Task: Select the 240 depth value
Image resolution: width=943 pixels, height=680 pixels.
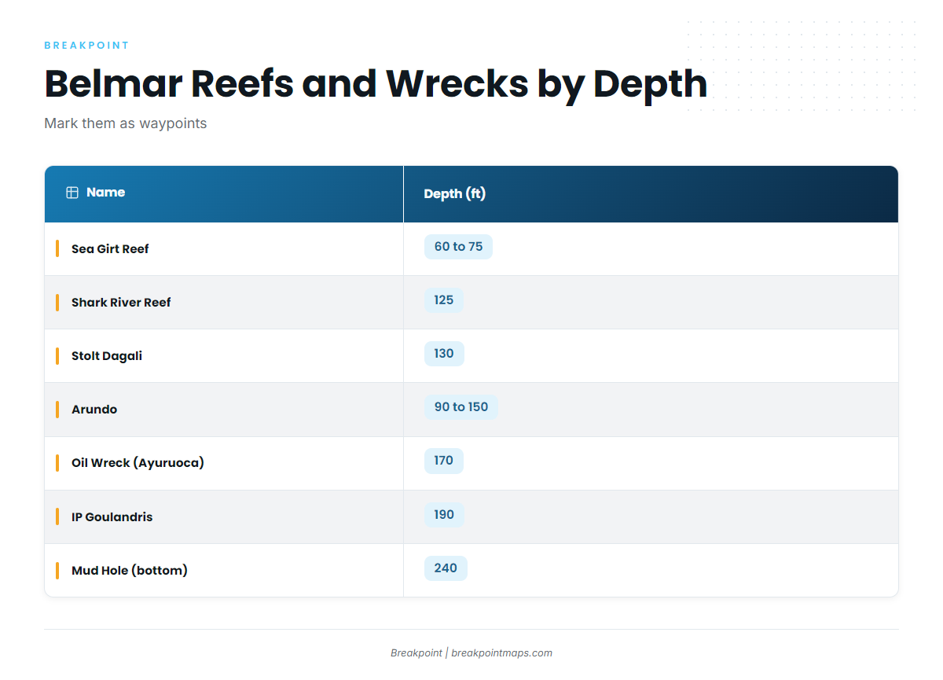Action: (446, 568)
